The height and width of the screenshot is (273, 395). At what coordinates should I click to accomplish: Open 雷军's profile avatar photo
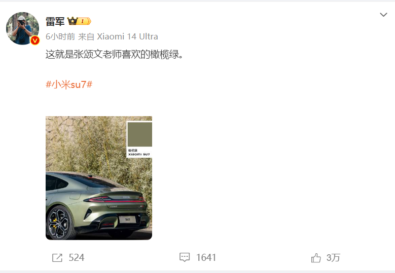22,28
